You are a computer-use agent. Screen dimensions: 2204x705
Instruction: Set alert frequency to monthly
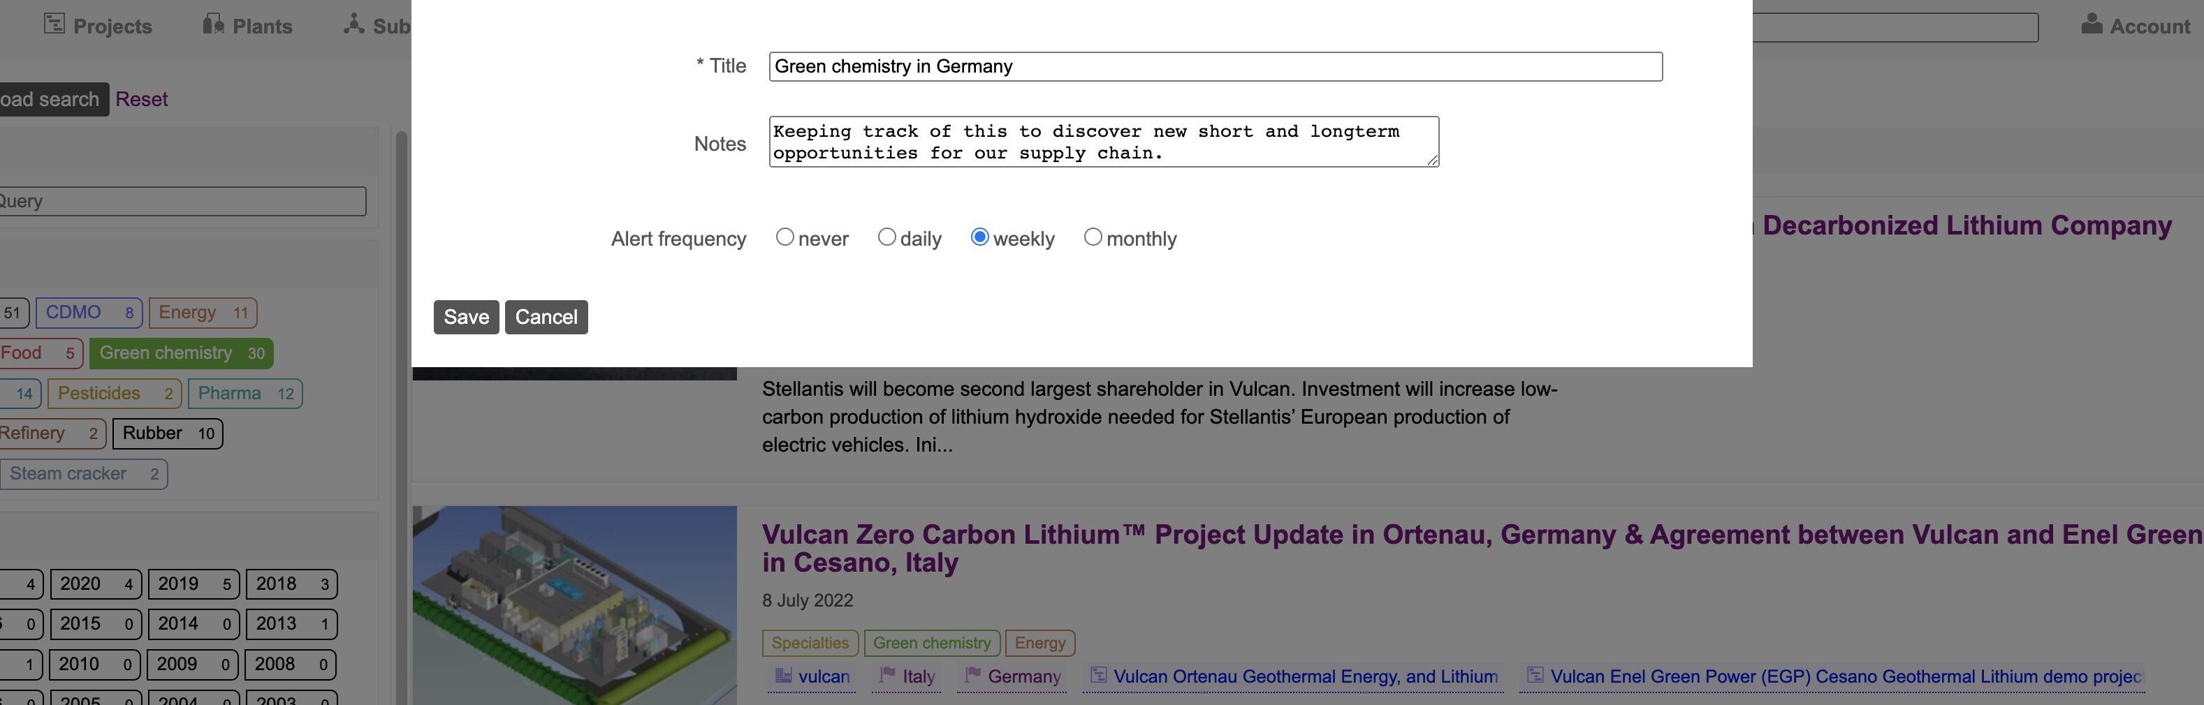tap(1093, 236)
